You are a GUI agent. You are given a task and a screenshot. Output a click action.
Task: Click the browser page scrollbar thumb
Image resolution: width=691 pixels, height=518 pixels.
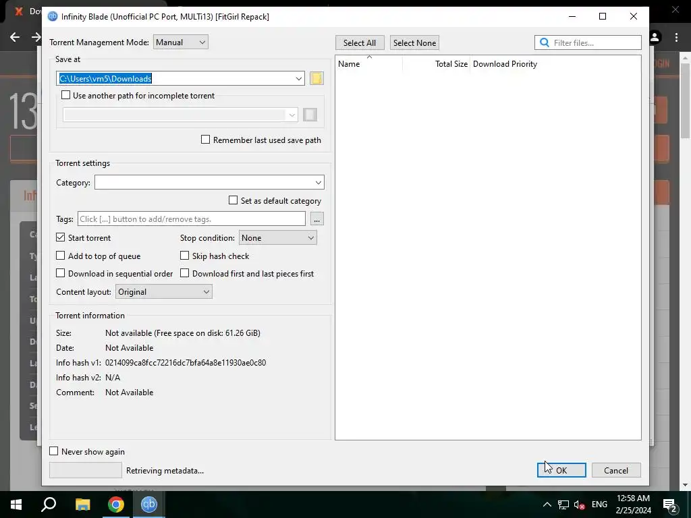[684, 101]
